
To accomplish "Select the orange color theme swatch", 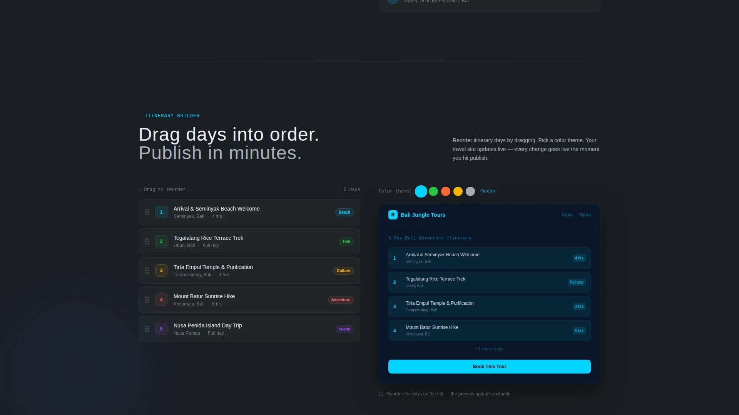I will coord(446,191).
